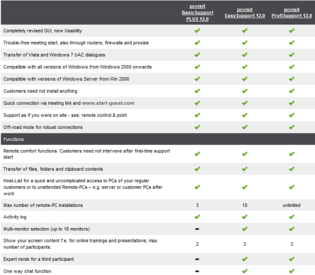Click EasySupport checkmark for Transfer of files row

pyautogui.click(x=245, y=169)
